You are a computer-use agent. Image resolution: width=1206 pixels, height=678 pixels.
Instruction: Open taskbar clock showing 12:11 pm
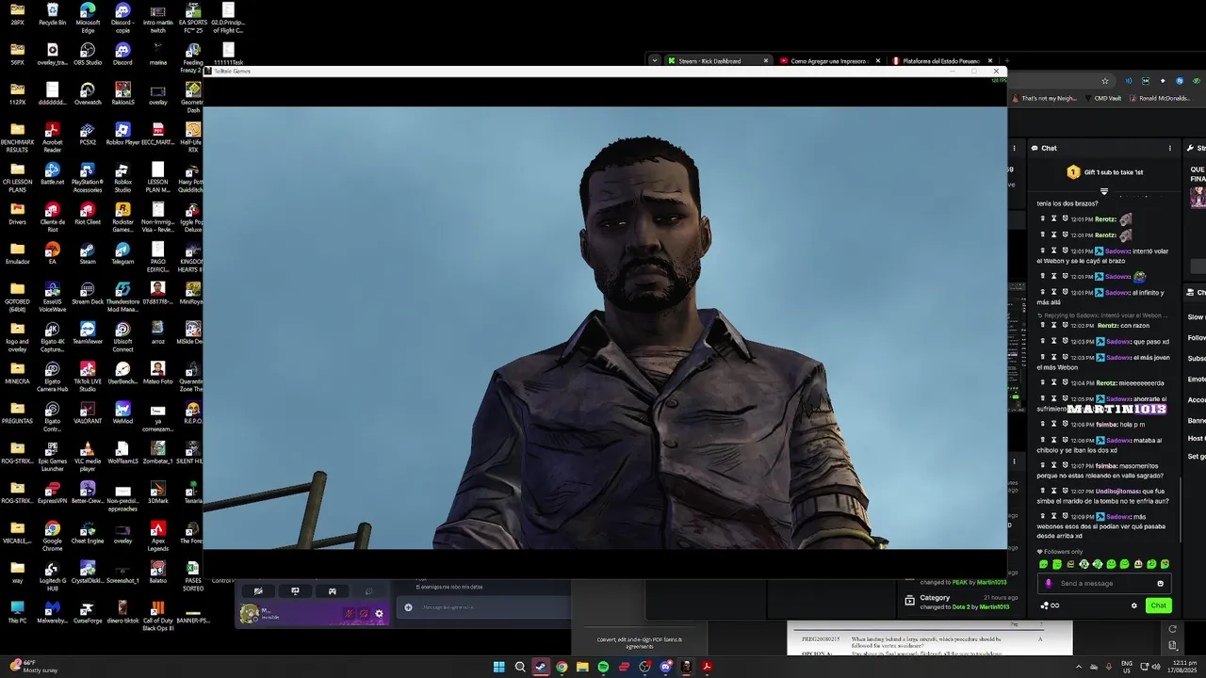tap(1181, 667)
